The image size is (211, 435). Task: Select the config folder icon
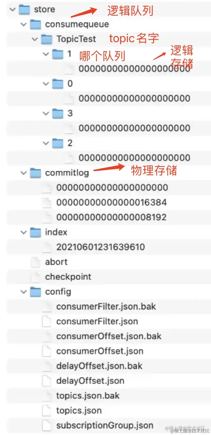tap(36, 292)
